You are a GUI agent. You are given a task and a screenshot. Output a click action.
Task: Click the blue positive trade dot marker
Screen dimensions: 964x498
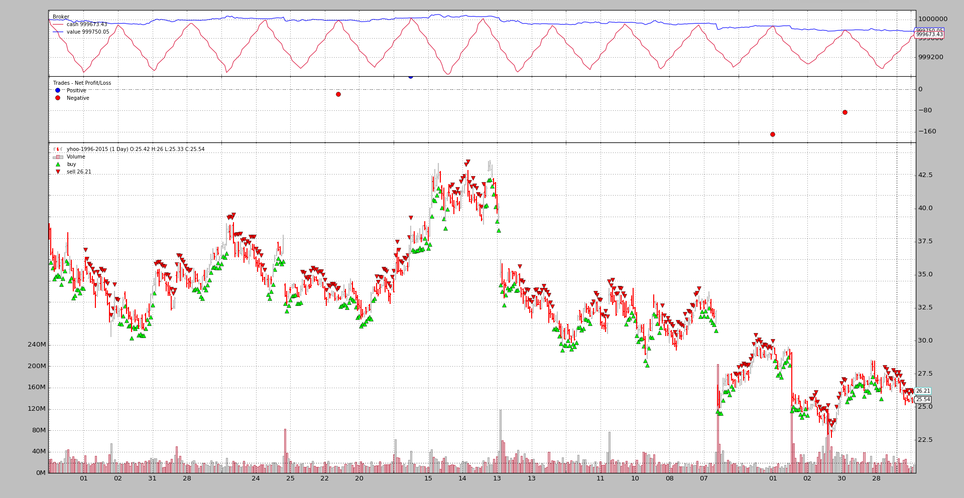(x=411, y=77)
